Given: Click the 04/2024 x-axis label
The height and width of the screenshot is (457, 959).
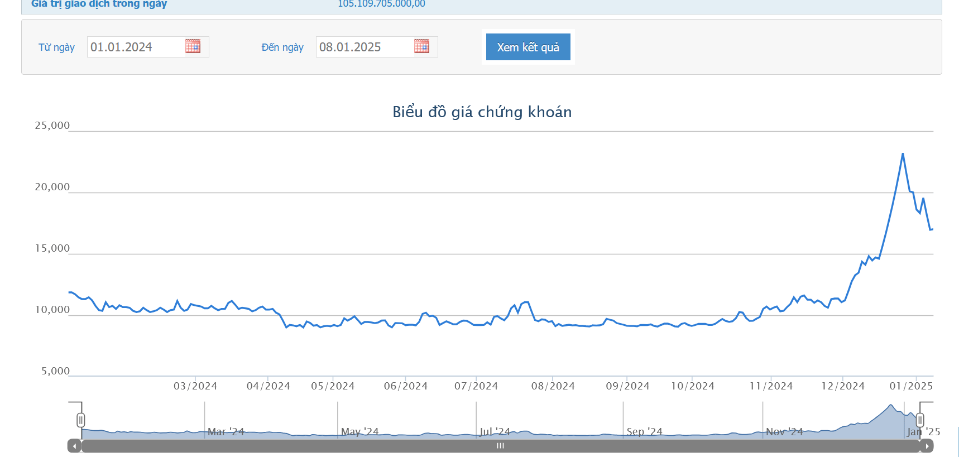Looking at the screenshot, I should [268, 386].
